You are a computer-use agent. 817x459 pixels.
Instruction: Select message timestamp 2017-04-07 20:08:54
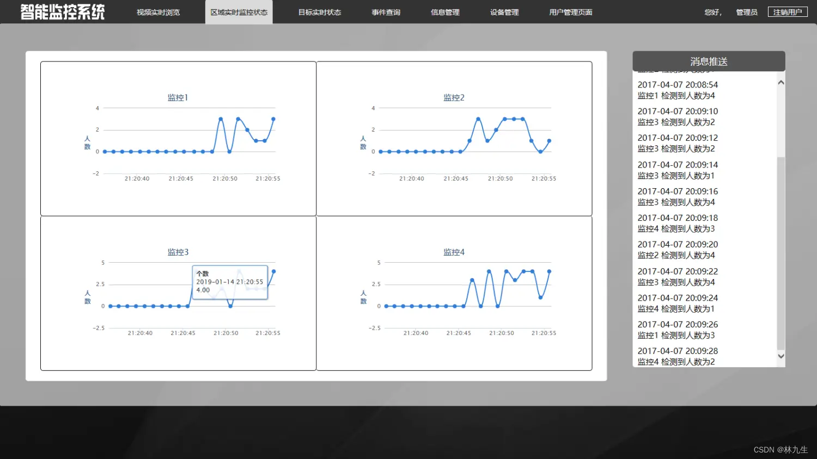678,85
